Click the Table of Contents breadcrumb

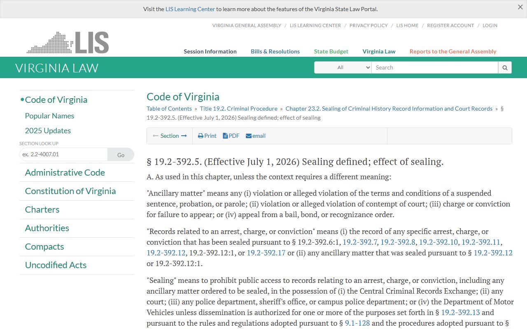tap(169, 109)
